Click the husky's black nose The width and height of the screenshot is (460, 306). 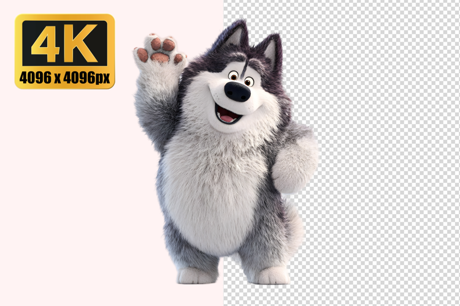237,92
